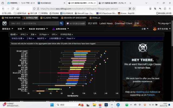173x108 pixels.
Task: Click the search magnifier button
Action: [x=61, y=23]
